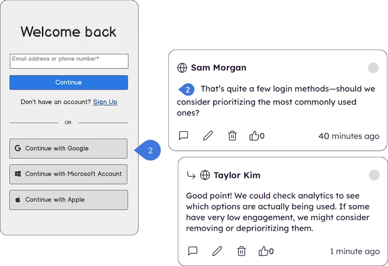Click reply icon on Taylor Kim's comment
Screen dimensions: 388x266
193,251
